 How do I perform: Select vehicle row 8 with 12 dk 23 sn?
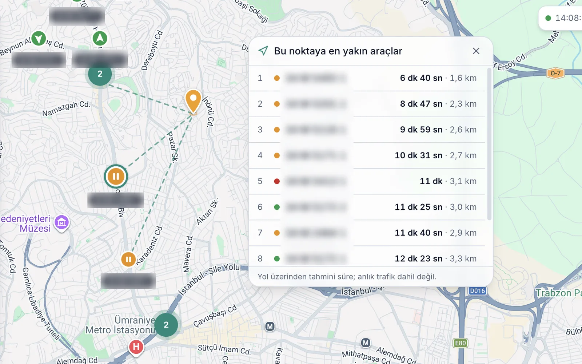click(367, 257)
